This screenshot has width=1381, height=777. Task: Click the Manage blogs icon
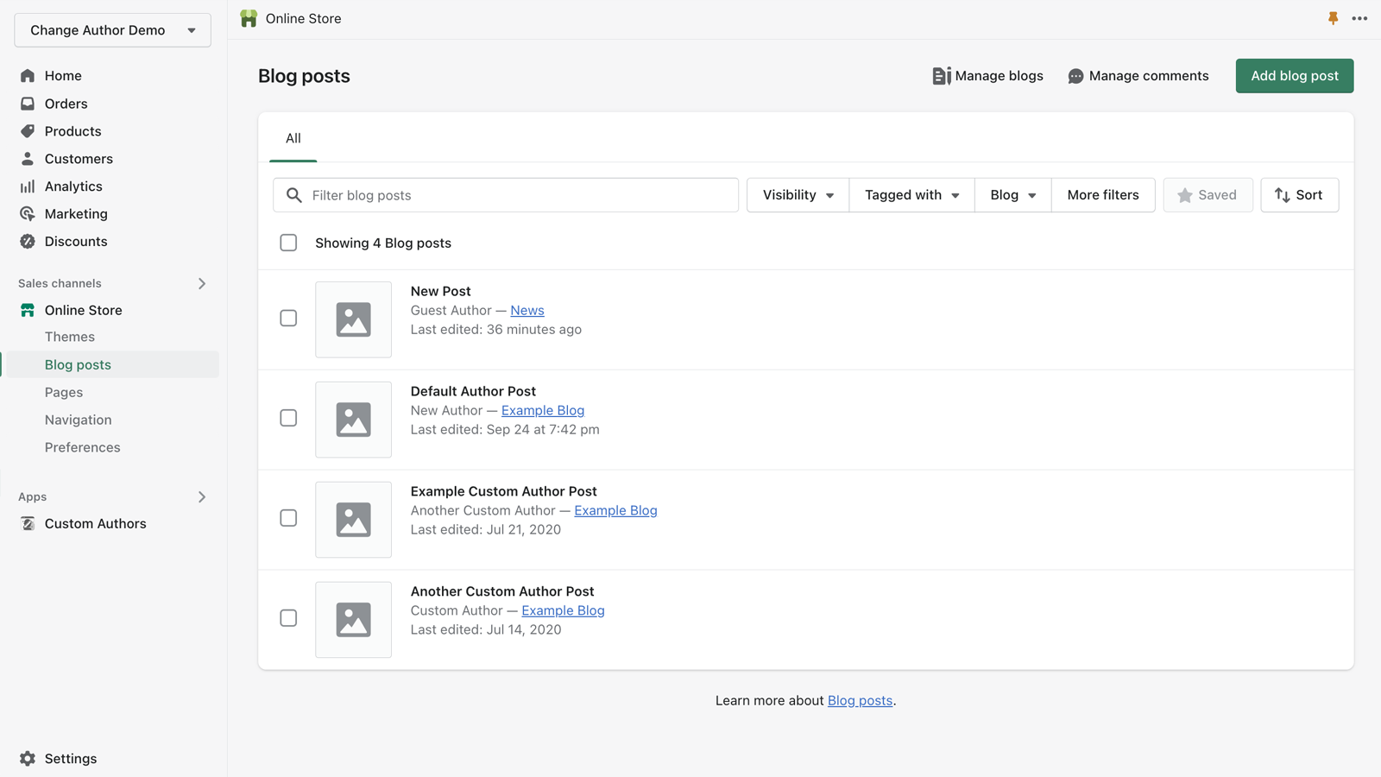click(x=940, y=76)
